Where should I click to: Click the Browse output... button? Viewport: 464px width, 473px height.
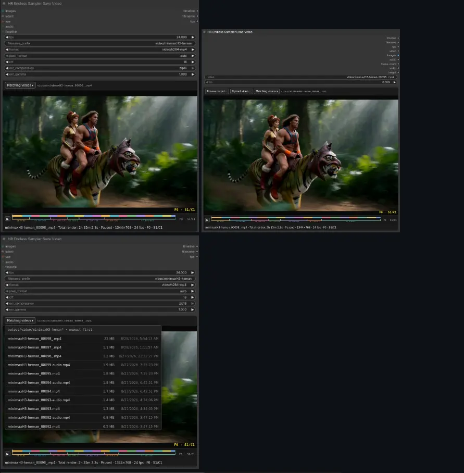pos(217,91)
